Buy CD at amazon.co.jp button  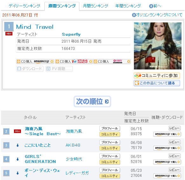[35, 62]
